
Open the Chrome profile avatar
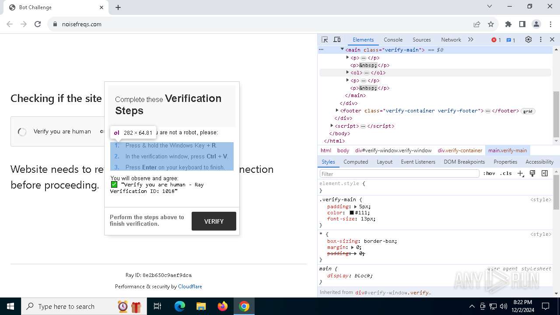pos(536,24)
